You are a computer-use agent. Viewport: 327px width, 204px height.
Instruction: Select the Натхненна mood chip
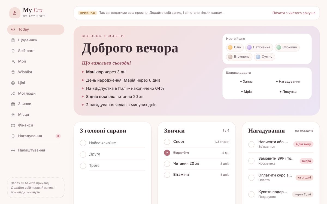click(259, 47)
